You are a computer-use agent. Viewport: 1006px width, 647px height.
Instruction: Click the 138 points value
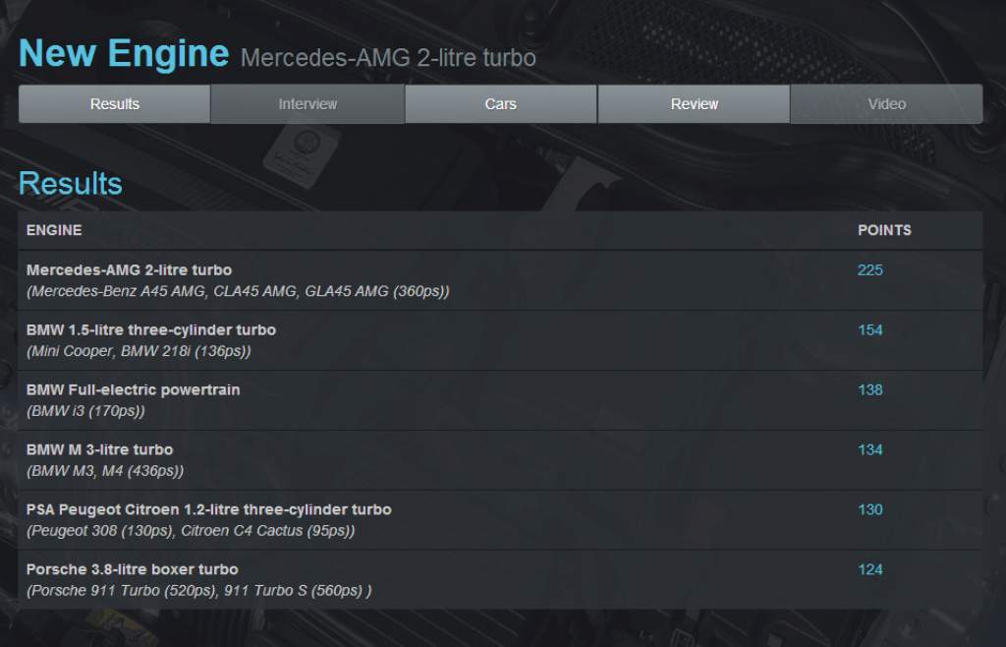pyautogui.click(x=870, y=389)
